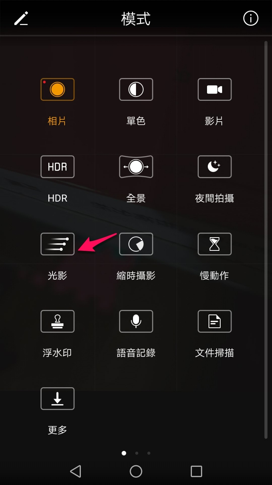
Task: Select 夜間拍攝 night shot icon
Action: tap(215, 167)
